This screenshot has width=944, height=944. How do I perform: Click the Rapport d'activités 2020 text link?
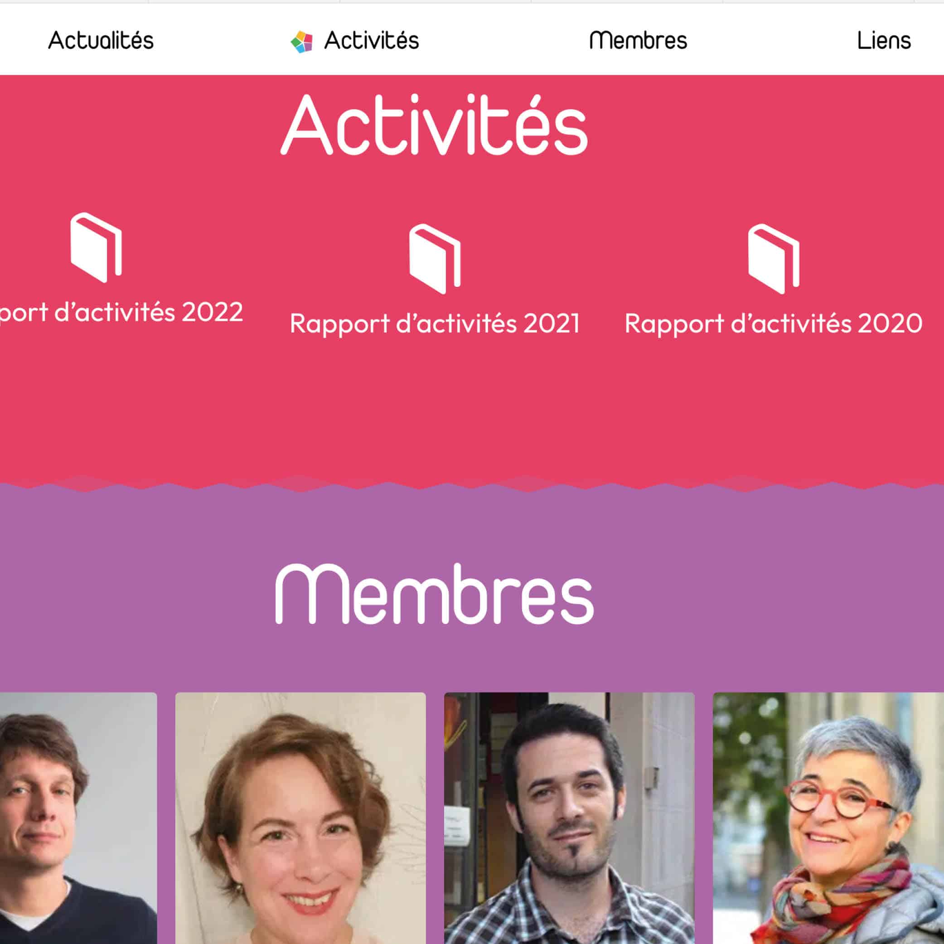pos(773,324)
